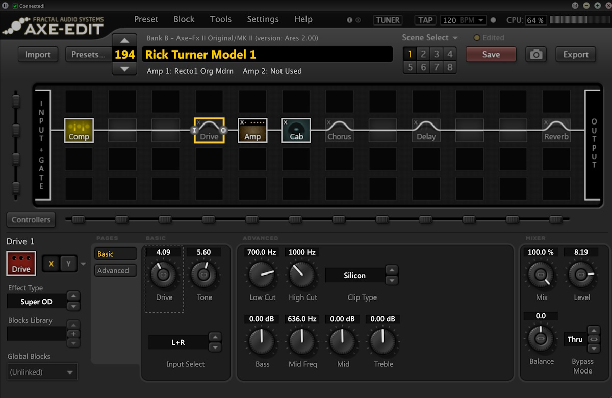The width and height of the screenshot is (612, 398).
Task: Open the Scene Select dropdown
Action: (430, 38)
